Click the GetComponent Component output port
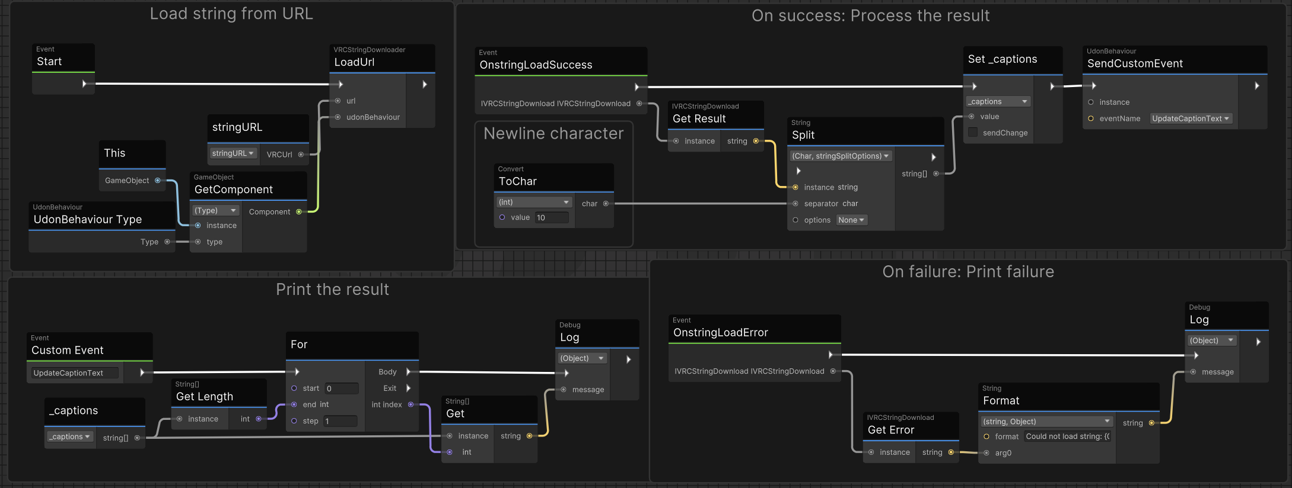The image size is (1292, 488). coord(299,211)
